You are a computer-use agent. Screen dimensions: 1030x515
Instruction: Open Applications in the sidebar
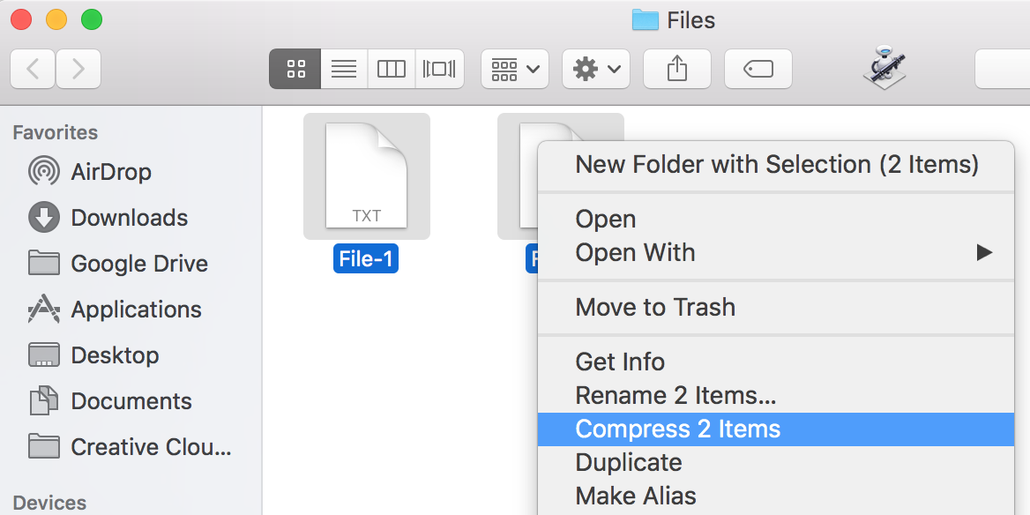(x=136, y=310)
